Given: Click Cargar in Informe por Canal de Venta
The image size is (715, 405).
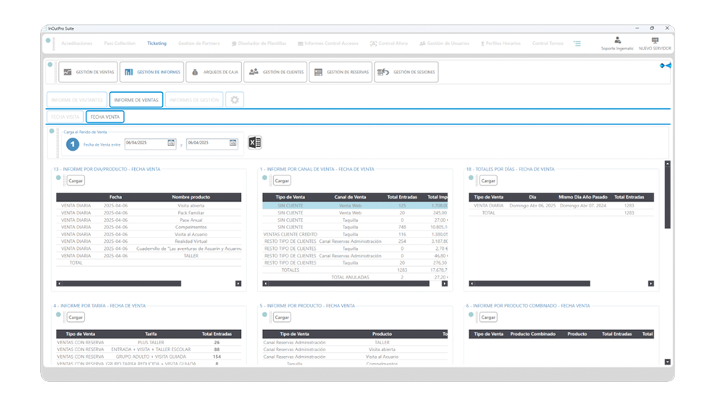Looking at the screenshot, I should pyautogui.click(x=282, y=180).
